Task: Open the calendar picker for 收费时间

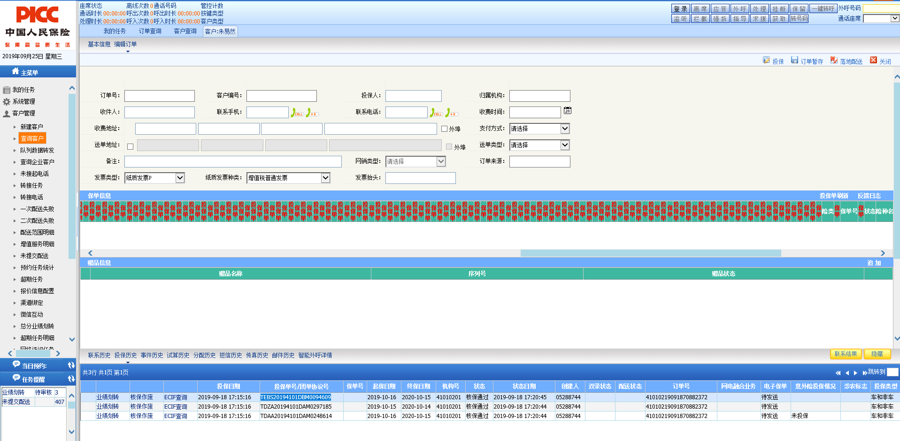Action: pyautogui.click(x=568, y=111)
